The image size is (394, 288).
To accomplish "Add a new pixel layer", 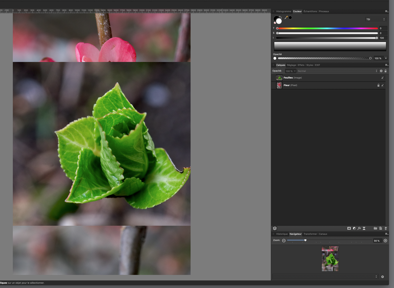I will click(381, 229).
